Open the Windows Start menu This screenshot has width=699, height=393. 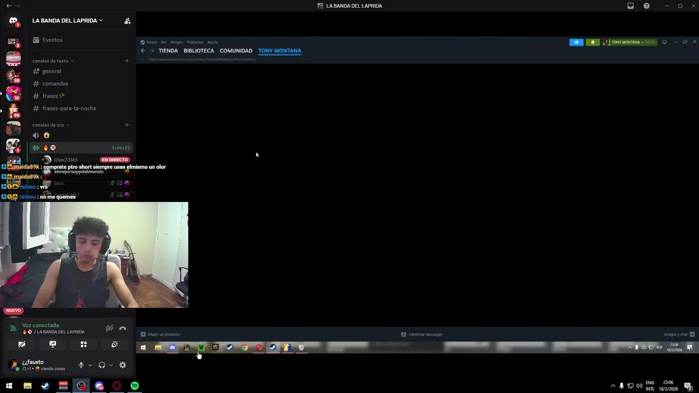[9, 386]
